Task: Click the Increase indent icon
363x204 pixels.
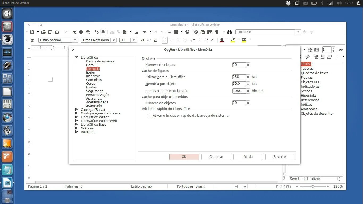Action: (213, 40)
